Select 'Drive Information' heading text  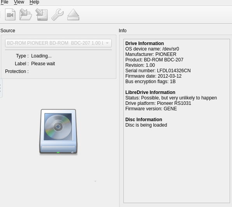coord(144,43)
